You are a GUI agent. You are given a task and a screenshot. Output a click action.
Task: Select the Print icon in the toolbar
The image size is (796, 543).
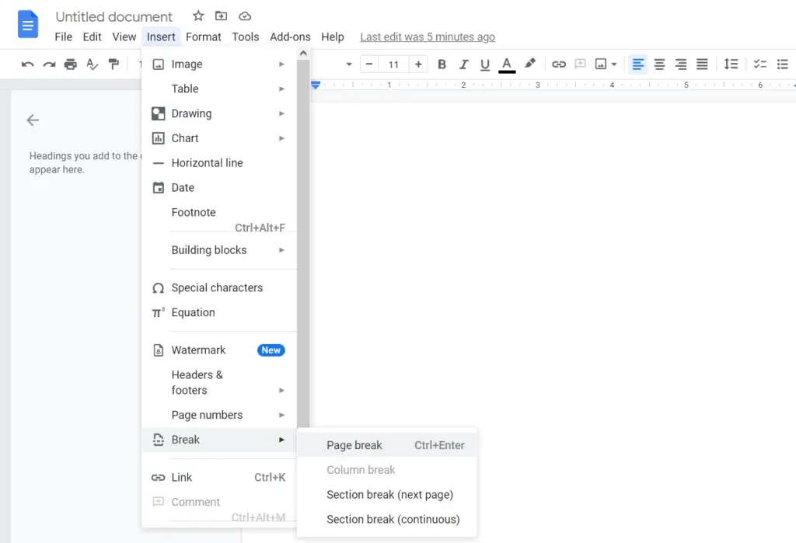click(x=71, y=64)
